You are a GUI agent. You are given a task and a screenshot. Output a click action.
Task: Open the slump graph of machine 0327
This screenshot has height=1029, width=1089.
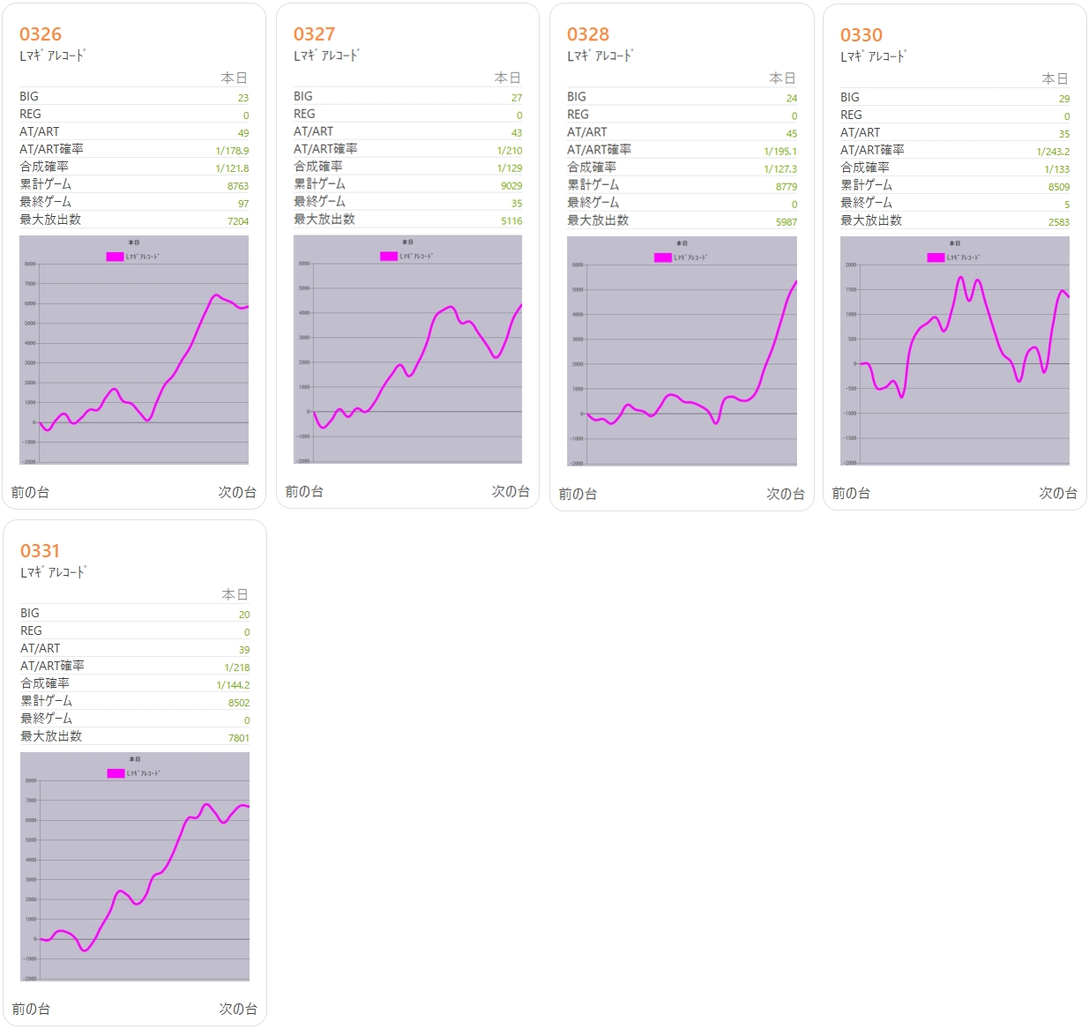point(407,349)
